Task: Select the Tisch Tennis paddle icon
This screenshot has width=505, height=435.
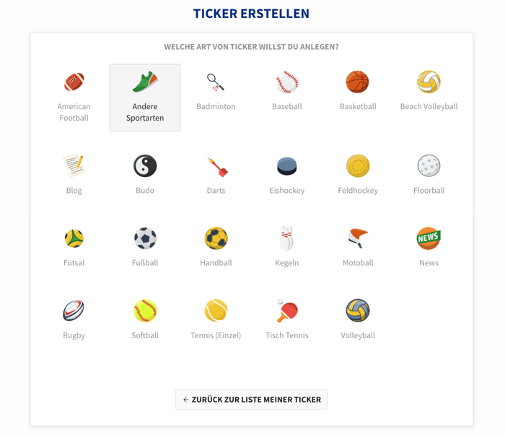Action: coord(287,311)
